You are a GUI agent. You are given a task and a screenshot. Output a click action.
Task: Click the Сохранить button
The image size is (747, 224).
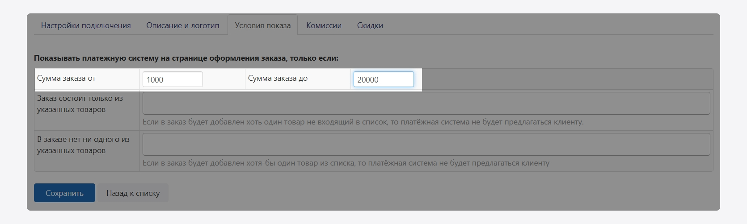tap(64, 193)
